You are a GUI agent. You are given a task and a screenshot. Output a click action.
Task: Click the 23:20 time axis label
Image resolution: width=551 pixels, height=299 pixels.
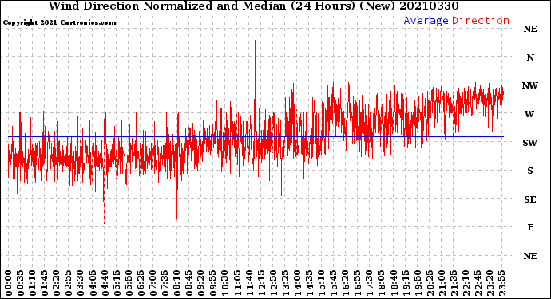490,283
